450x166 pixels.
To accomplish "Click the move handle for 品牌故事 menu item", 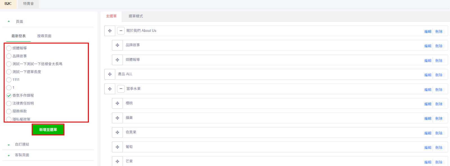I will pyautogui.click(x=117, y=45).
